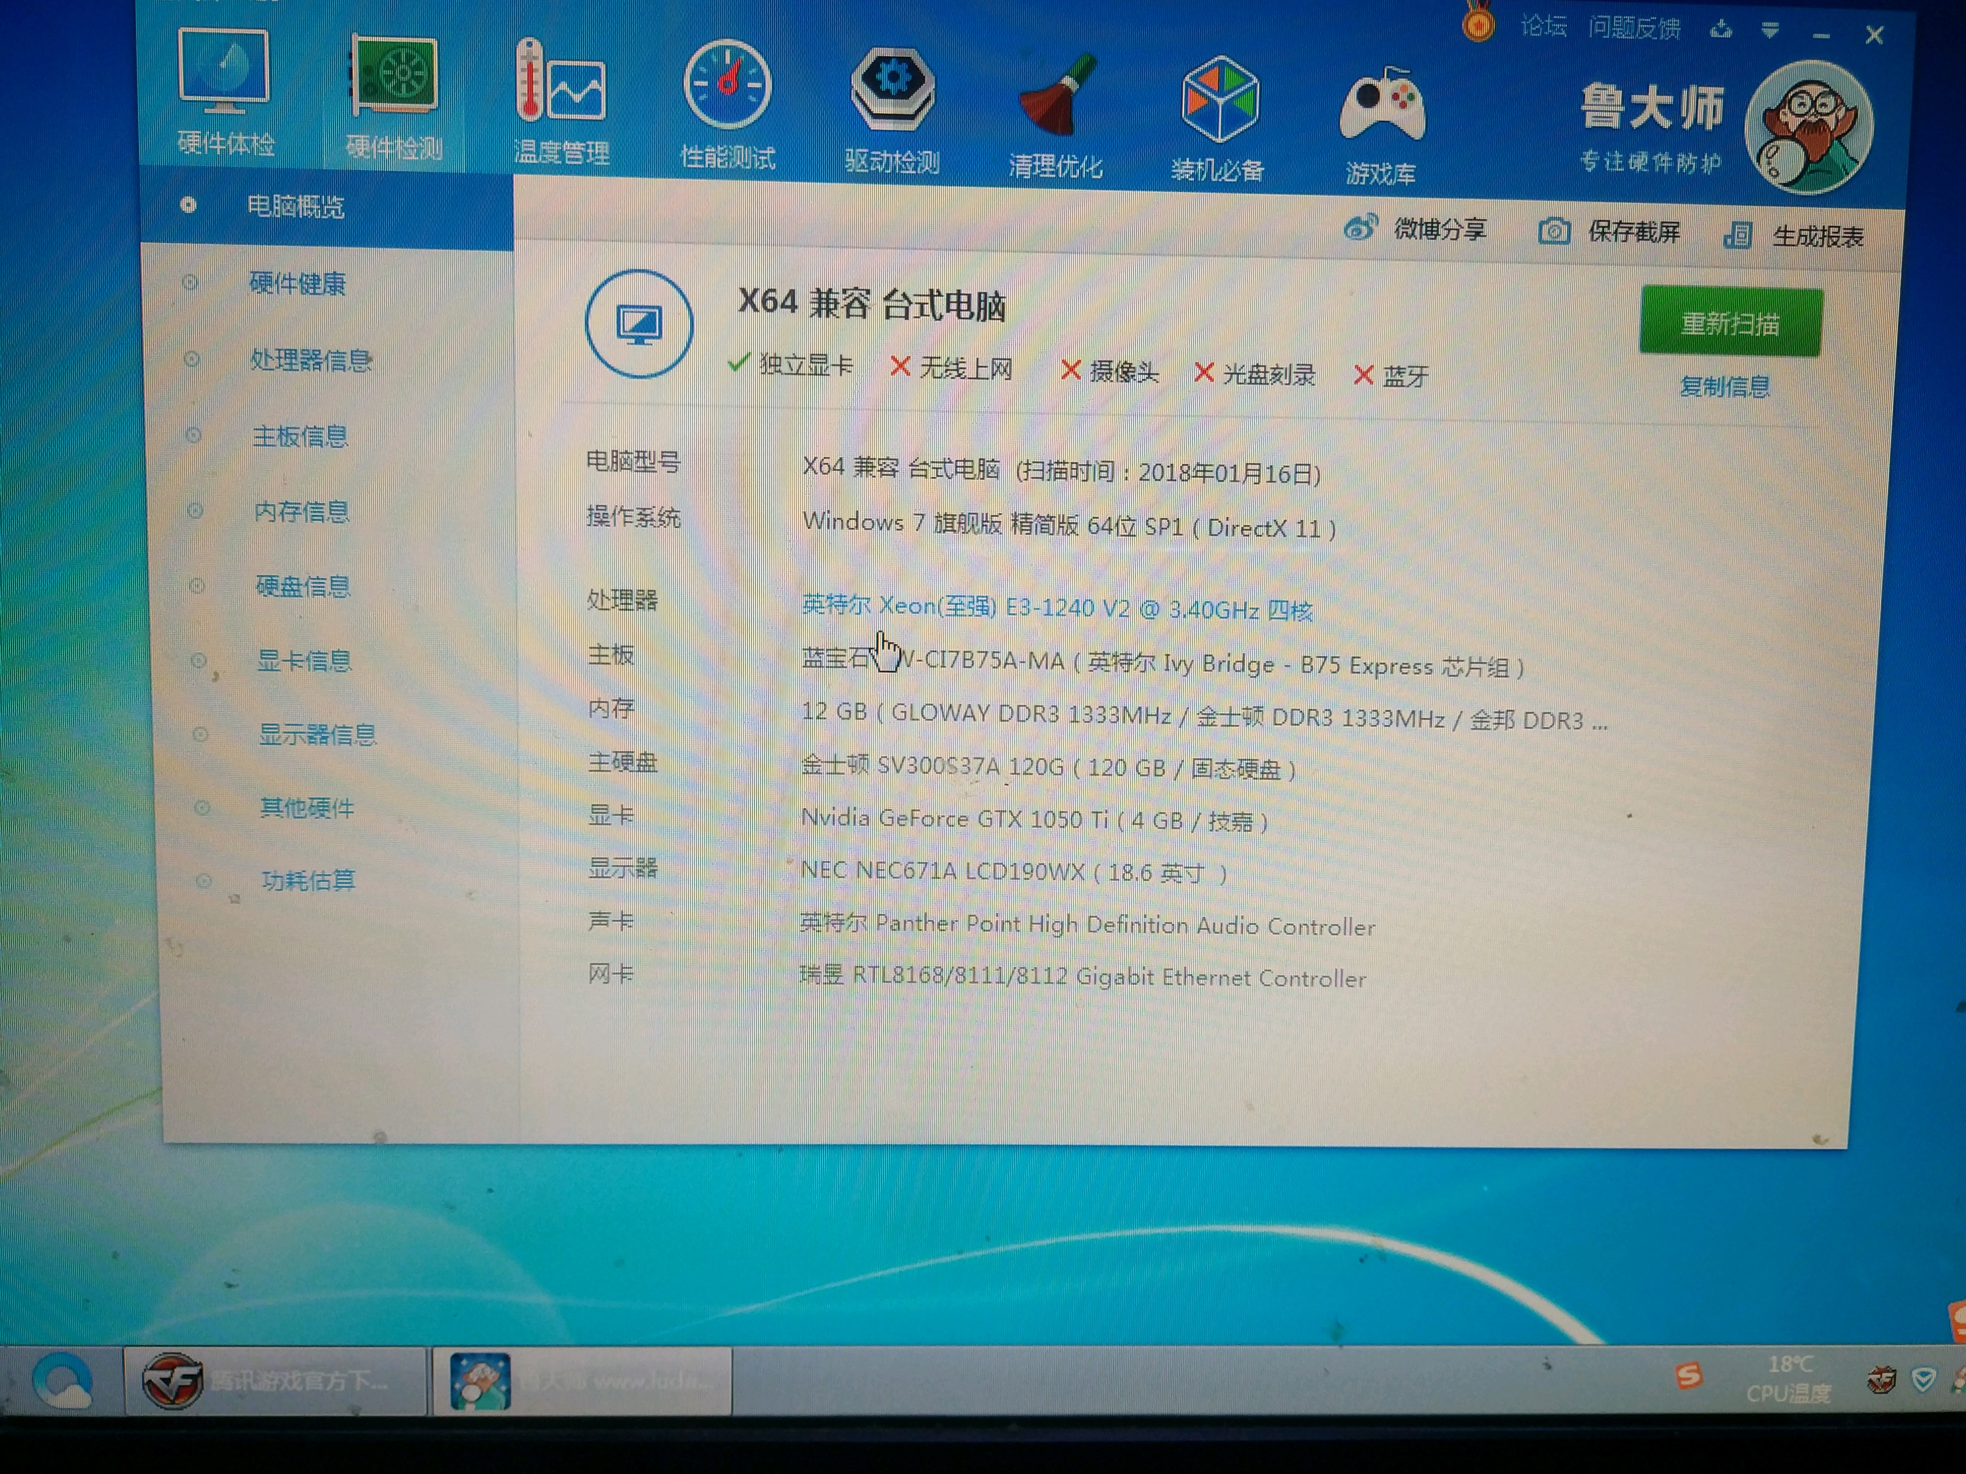1966x1474 pixels.
Task: Click the shield security tray icon
Action: tap(1924, 1380)
